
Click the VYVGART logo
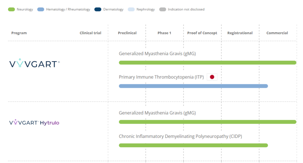click(35, 63)
